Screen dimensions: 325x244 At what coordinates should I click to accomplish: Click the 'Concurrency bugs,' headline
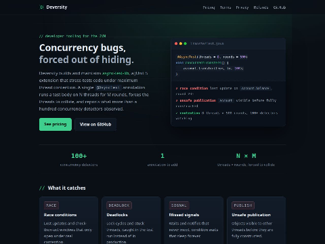tap(83, 48)
